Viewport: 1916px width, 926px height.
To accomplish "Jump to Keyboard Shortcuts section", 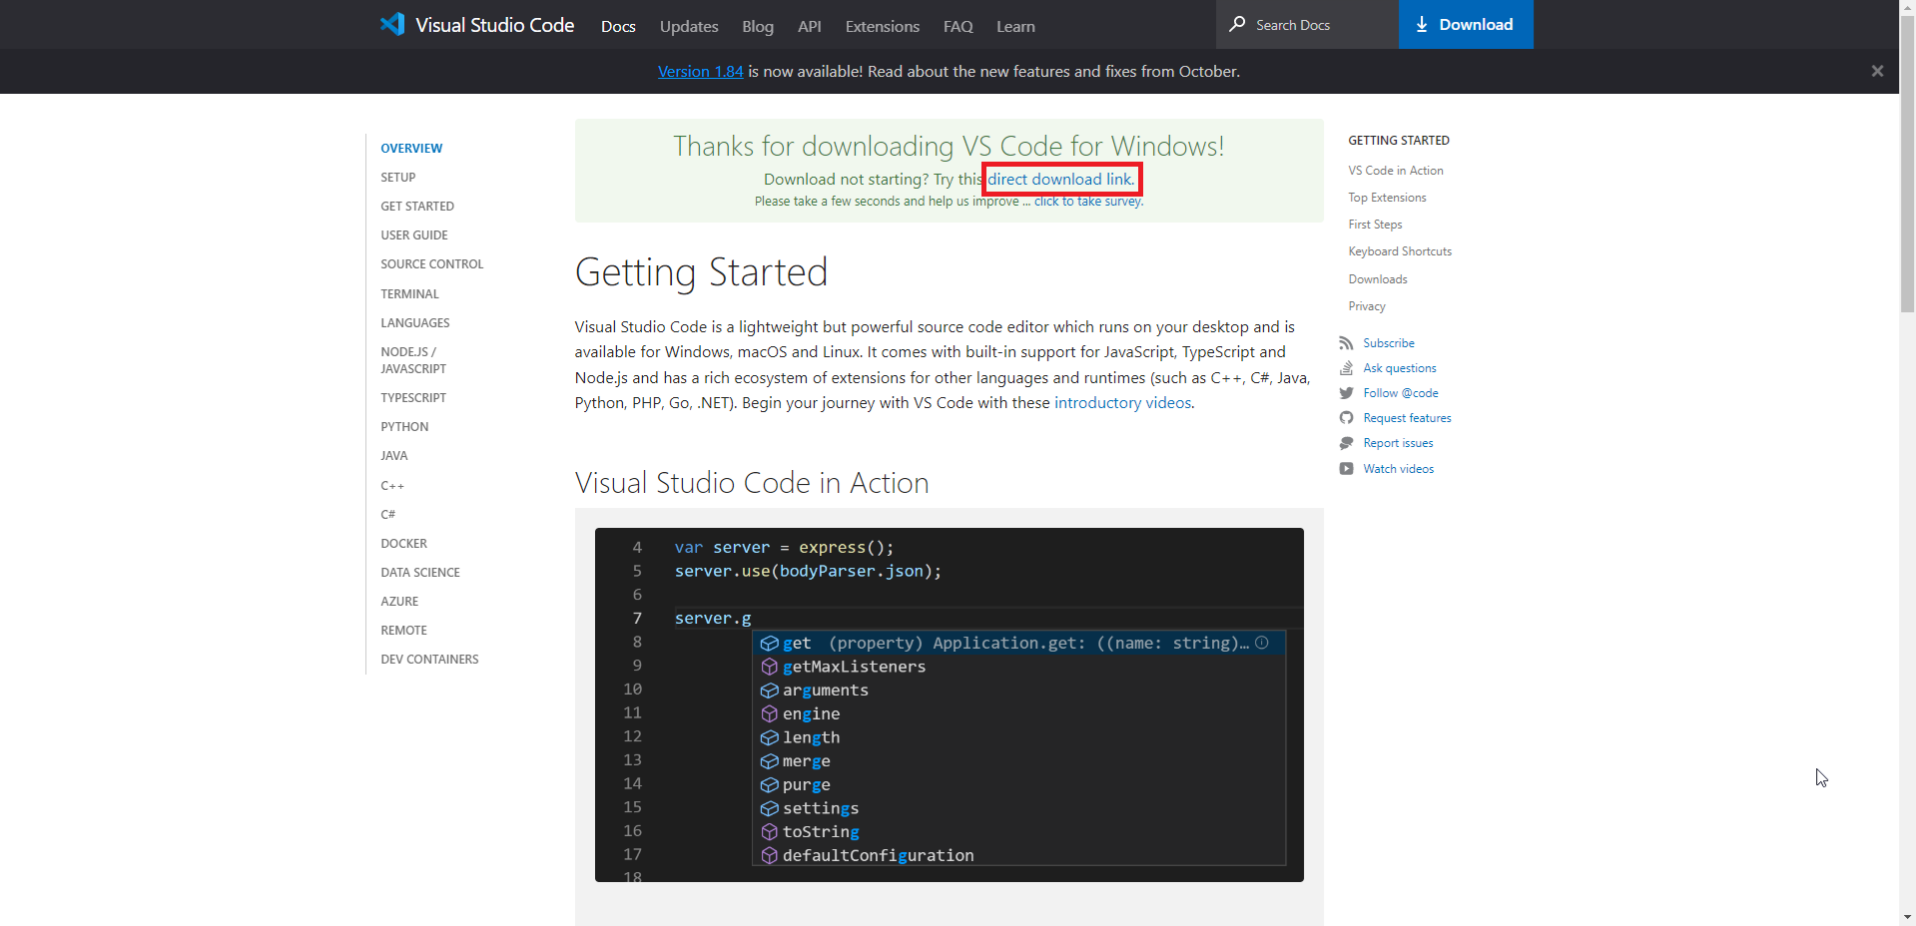I will pos(1400,251).
